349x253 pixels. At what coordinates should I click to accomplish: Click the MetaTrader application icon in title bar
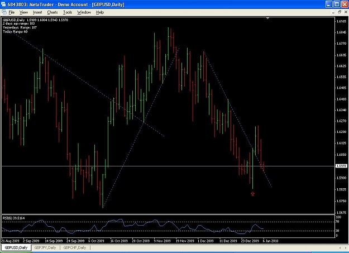click(3, 4)
